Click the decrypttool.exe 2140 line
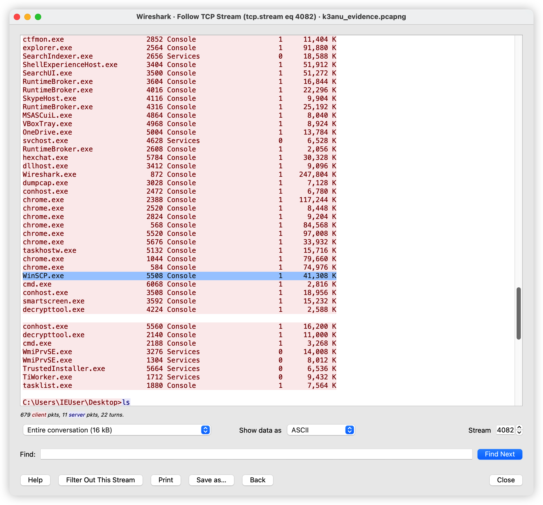This screenshot has width=543, height=505. [x=179, y=335]
